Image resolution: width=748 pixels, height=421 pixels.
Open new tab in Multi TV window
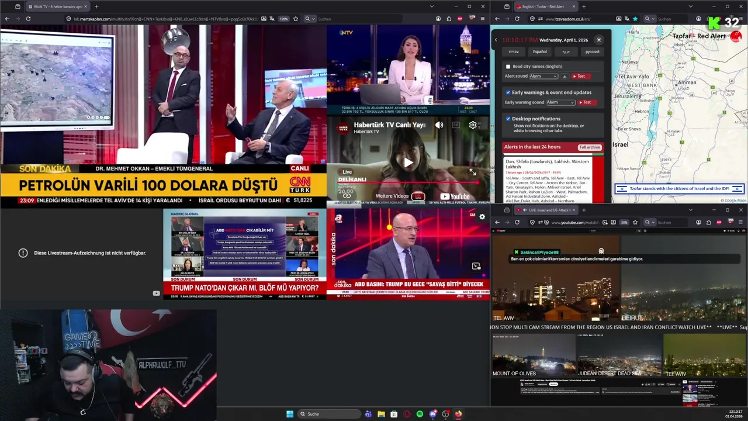(x=96, y=6)
